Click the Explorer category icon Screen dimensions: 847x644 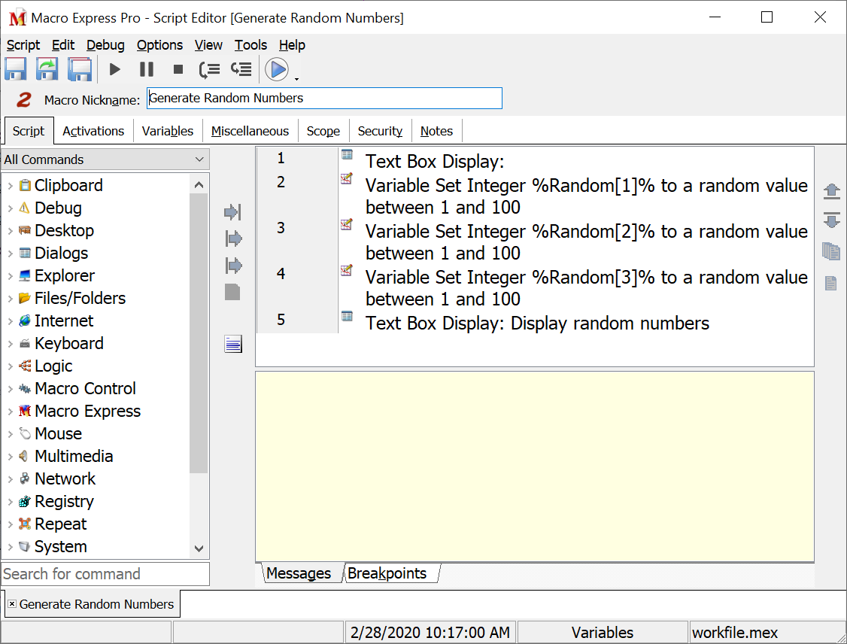(25, 275)
